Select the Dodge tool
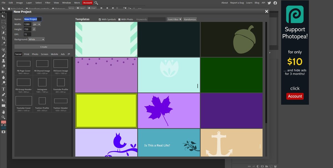This screenshot has width=333, height=168. click(x=4, y=83)
